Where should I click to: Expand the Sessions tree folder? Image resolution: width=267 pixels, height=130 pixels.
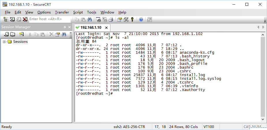pyautogui.click(x=4, y=42)
